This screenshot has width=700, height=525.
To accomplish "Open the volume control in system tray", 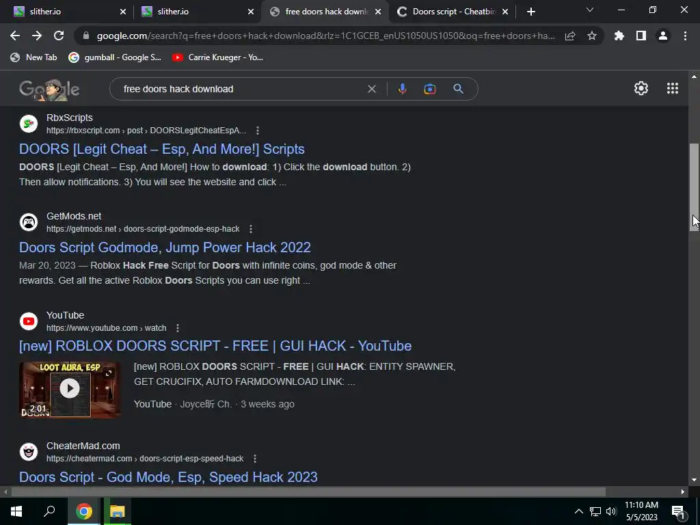I will point(611,511).
